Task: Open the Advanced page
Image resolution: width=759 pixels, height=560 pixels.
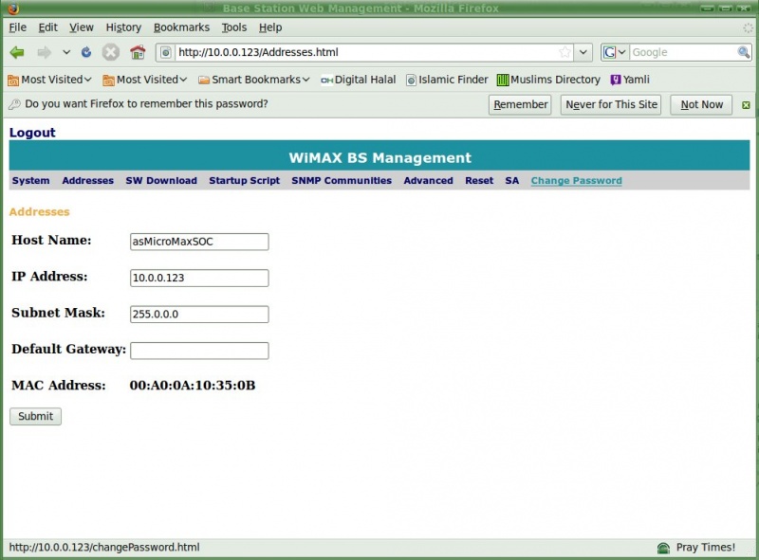Action: tap(429, 180)
